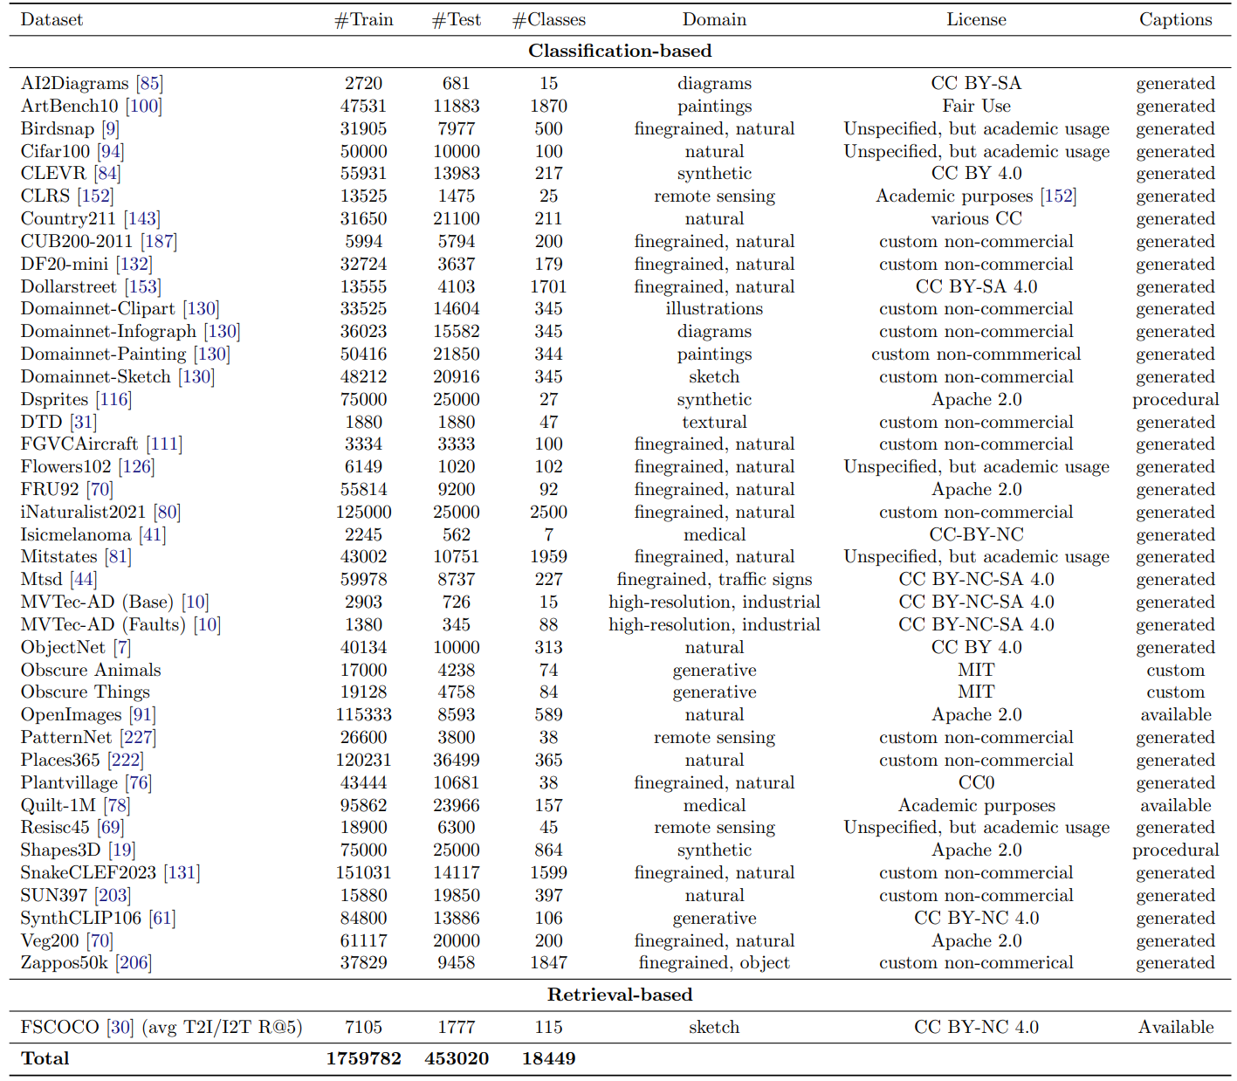The height and width of the screenshot is (1081, 1237).
Task: Open citation link [111] beside FGVCAircraft
Action: pos(164,444)
